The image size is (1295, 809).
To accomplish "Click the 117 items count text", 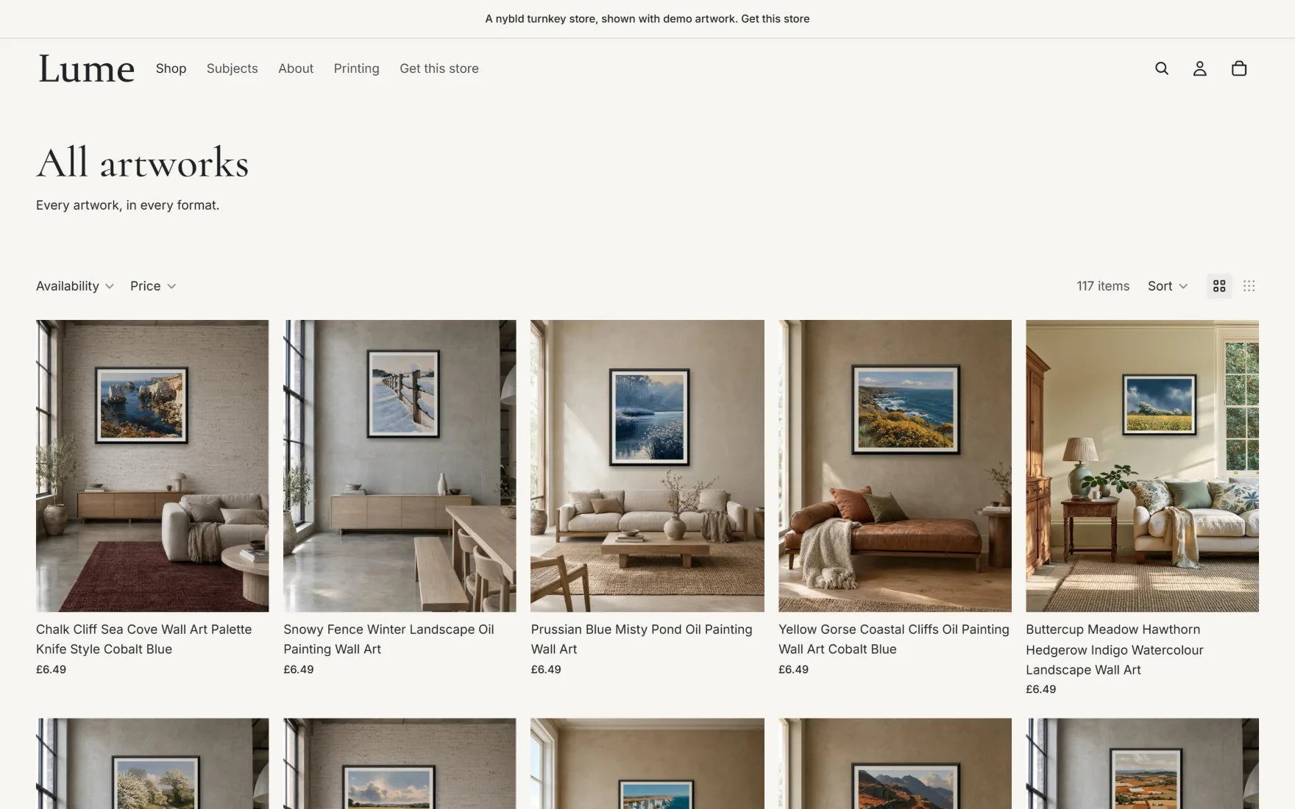I will [1103, 286].
